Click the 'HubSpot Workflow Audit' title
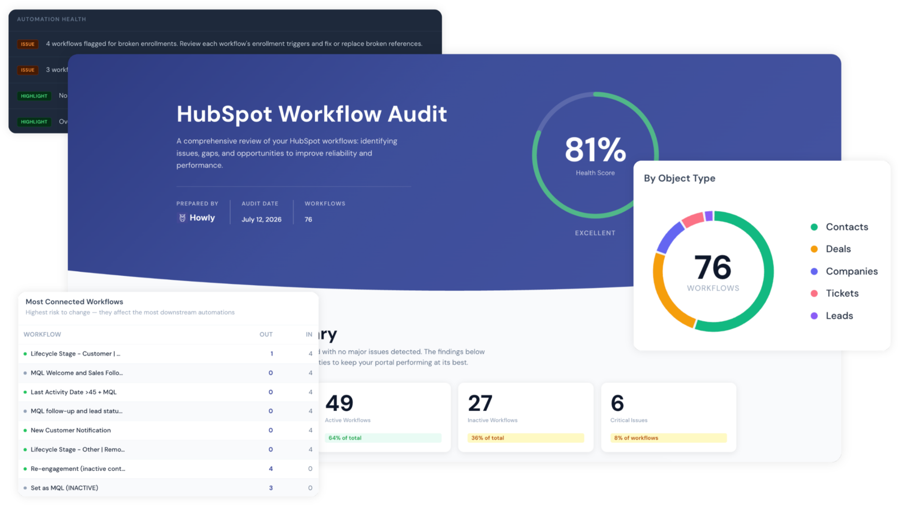 click(311, 114)
